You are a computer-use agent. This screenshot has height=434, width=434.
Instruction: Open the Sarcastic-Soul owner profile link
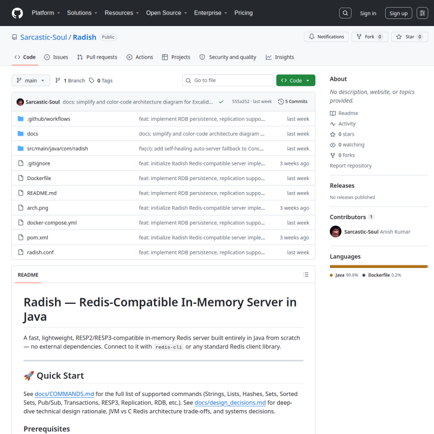[43, 37]
